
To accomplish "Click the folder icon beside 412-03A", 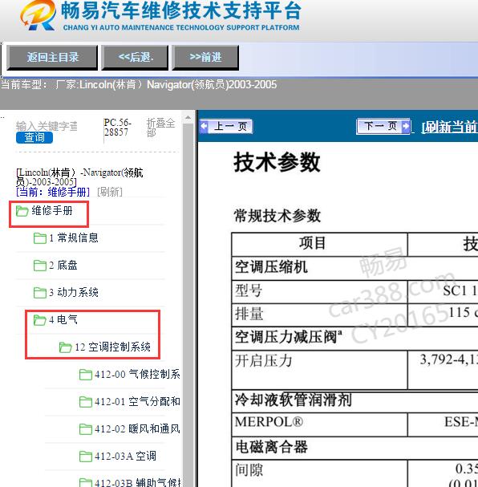I will (x=86, y=457).
